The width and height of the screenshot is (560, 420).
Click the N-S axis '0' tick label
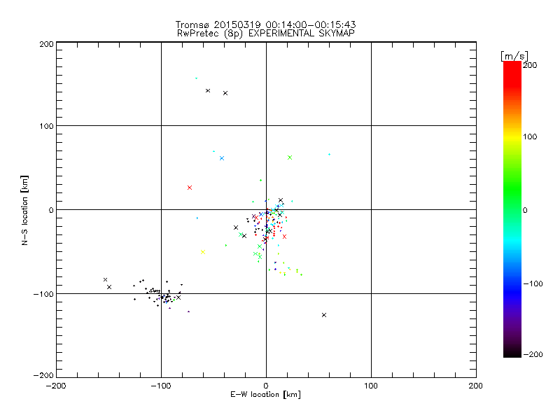click(x=51, y=210)
